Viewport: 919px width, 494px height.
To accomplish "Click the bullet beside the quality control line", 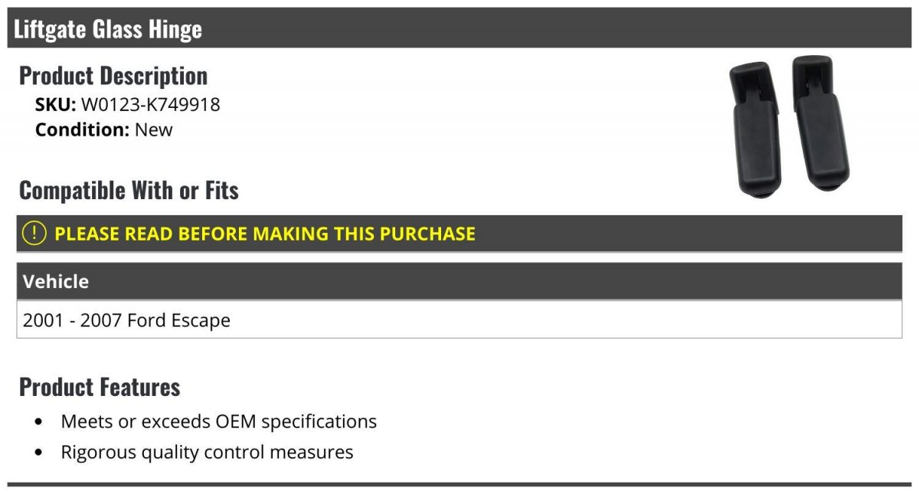I will (40, 453).
